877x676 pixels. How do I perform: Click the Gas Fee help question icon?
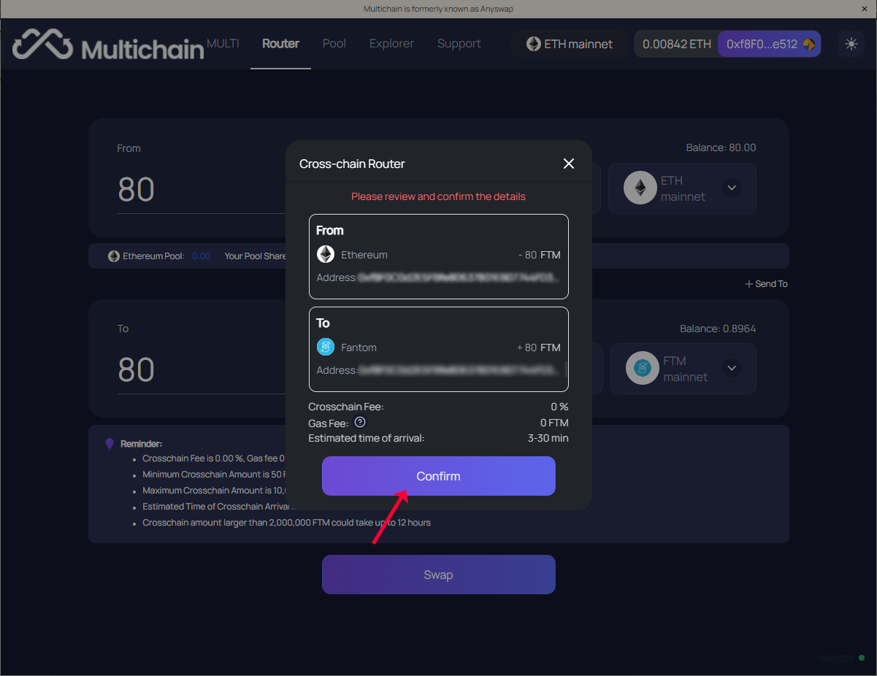(359, 422)
